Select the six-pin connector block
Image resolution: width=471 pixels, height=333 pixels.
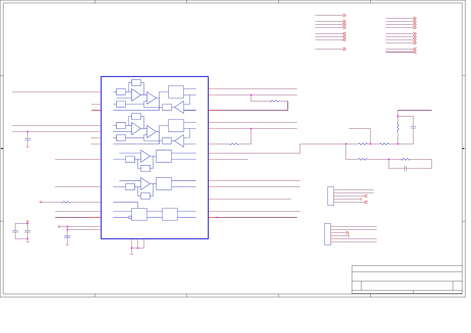(x=328, y=234)
